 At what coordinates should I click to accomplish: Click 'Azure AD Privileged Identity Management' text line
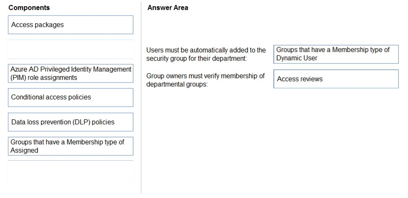point(71,69)
